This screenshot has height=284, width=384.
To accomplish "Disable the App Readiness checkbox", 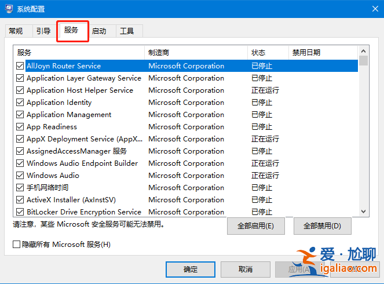I will [x=20, y=127].
